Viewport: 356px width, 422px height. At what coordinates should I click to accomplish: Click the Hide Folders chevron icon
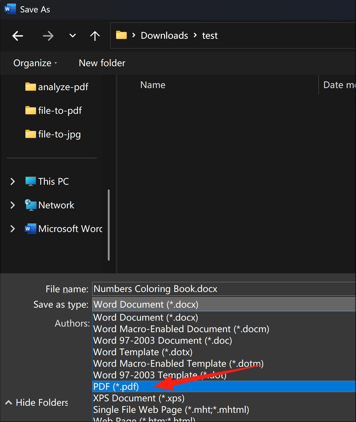click(x=9, y=402)
